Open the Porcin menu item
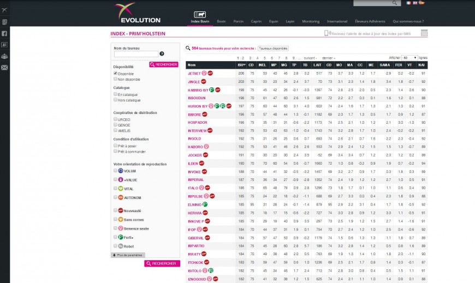The image size is (475, 283). pos(239,21)
